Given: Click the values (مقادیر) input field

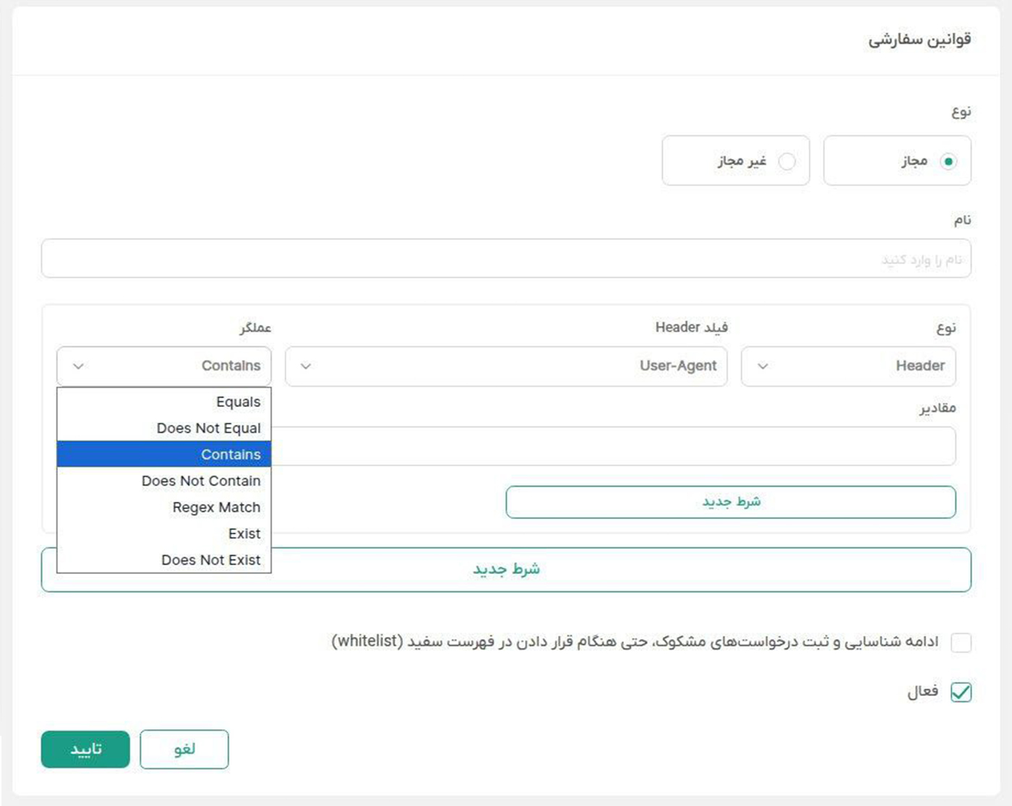Looking at the screenshot, I should click(614, 446).
